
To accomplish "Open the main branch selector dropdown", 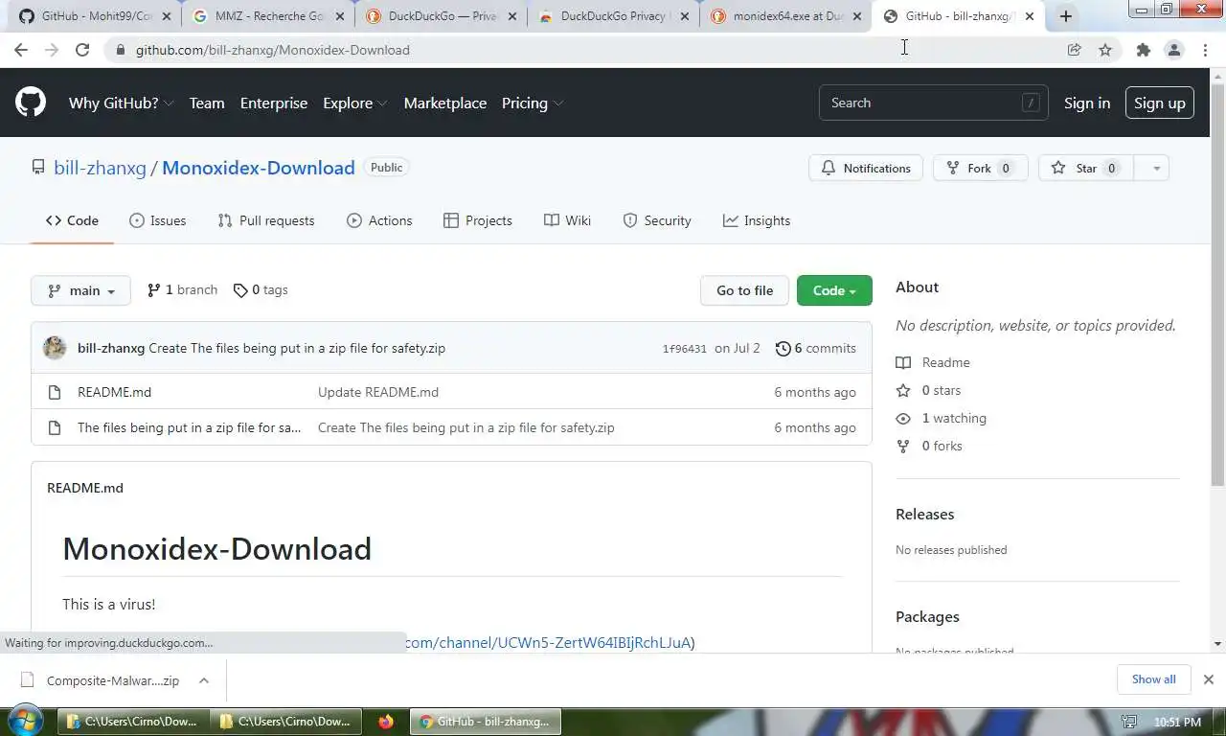I will point(80,290).
